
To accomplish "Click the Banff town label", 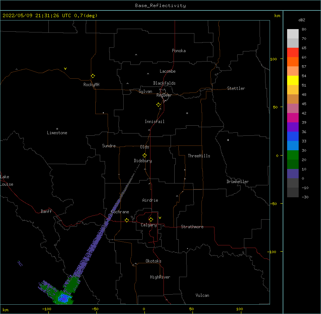I will pyautogui.click(x=46, y=211).
